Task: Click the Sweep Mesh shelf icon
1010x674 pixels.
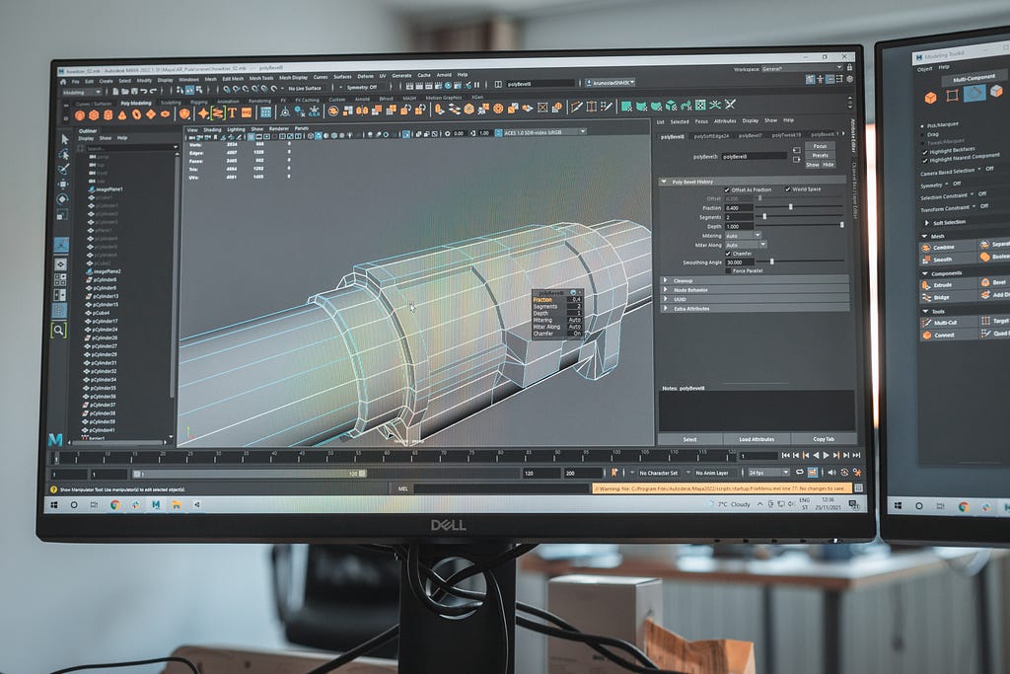Action: pyautogui.click(x=218, y=113)
